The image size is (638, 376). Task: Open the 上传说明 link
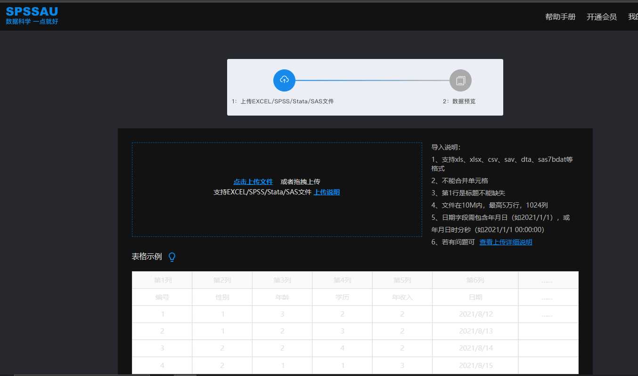coord(327,192)
